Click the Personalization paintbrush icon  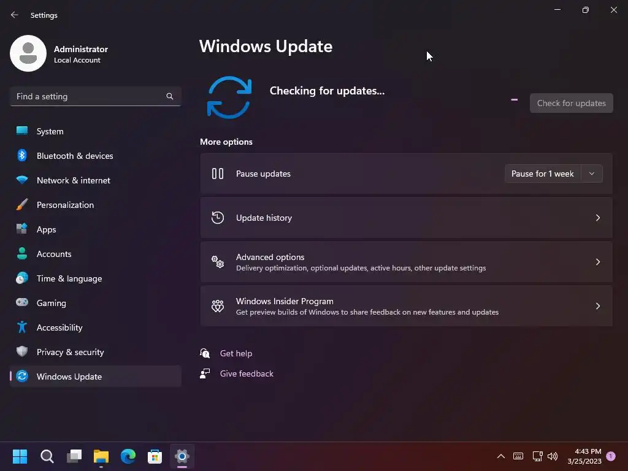(x=22, y=205)
